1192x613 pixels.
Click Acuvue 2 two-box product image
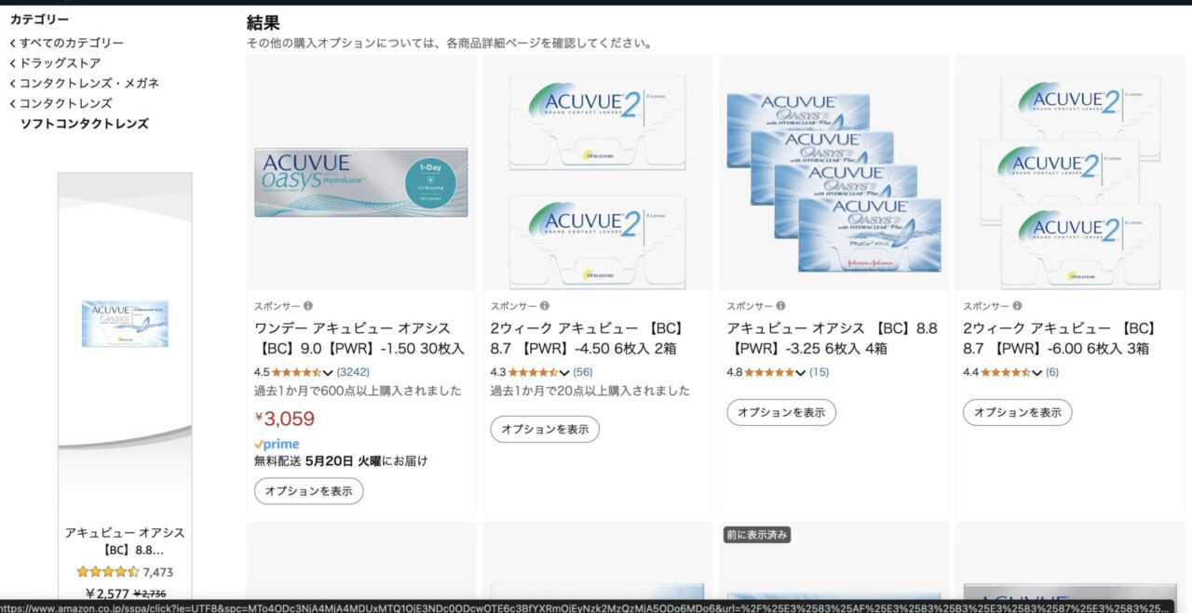[x=597, y=182]
